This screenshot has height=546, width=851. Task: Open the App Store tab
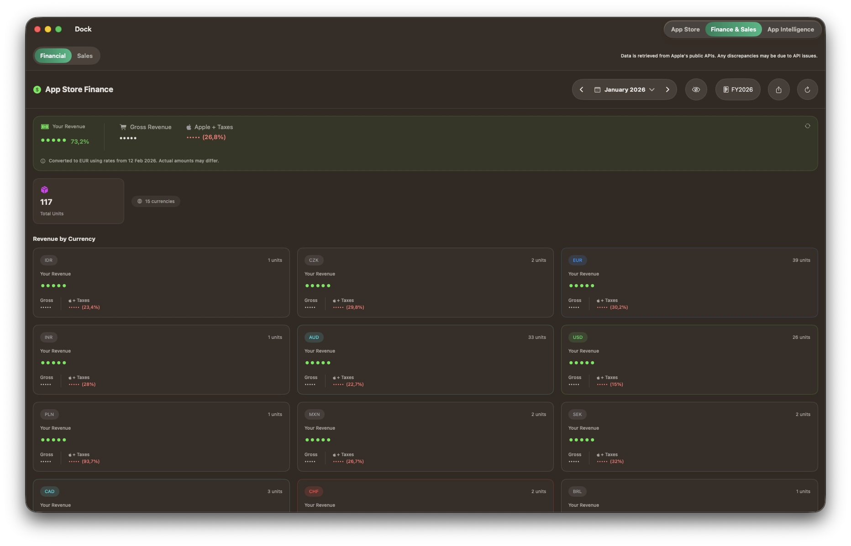685,29
